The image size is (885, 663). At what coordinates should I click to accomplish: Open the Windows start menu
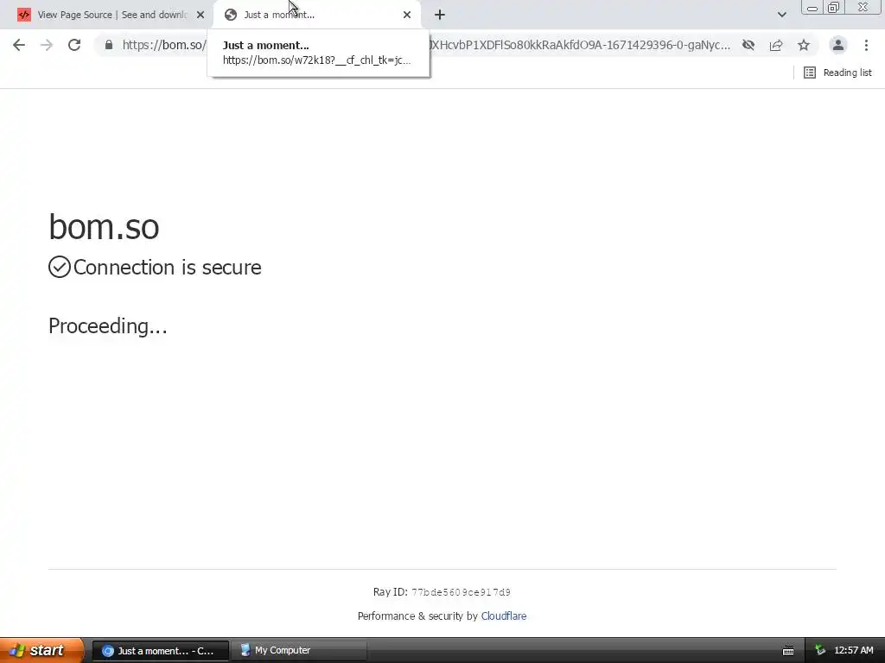coord(41,651)
